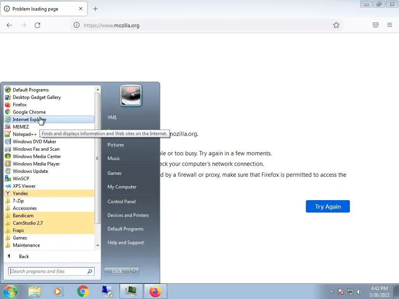Expand the 7-Zip folder
Viewport: 399px width, 299px height.
click(49, 201)
